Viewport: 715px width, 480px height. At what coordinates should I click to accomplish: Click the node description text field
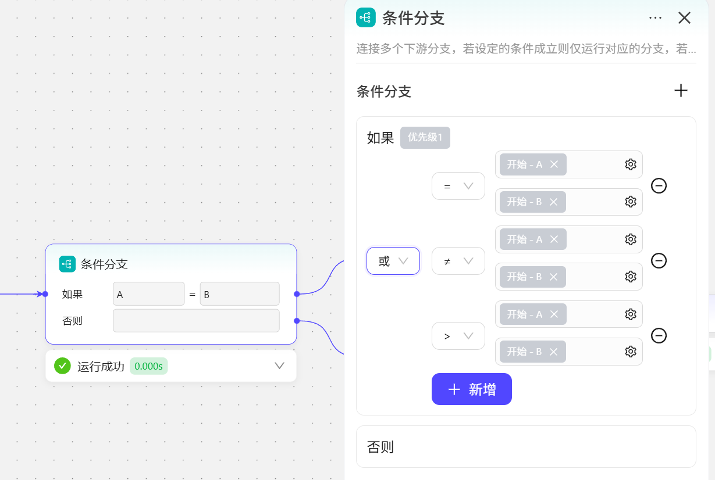525,49
